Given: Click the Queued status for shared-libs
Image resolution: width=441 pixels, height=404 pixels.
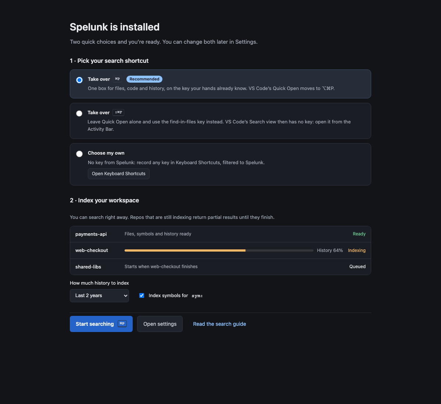Looking at the screenshot, I should (x=358, y=267).
